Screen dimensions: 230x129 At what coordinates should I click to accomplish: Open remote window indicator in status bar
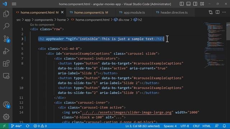[x=4, y=126]
